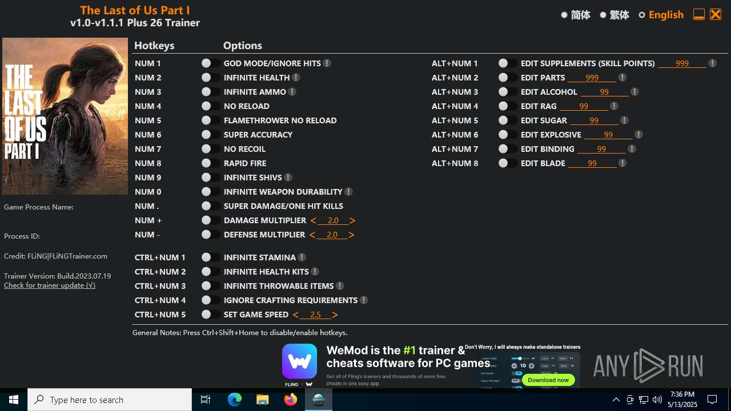Toggle the Set Game Speed switch
Screen dimensions: 731x411
pos(211,315)
